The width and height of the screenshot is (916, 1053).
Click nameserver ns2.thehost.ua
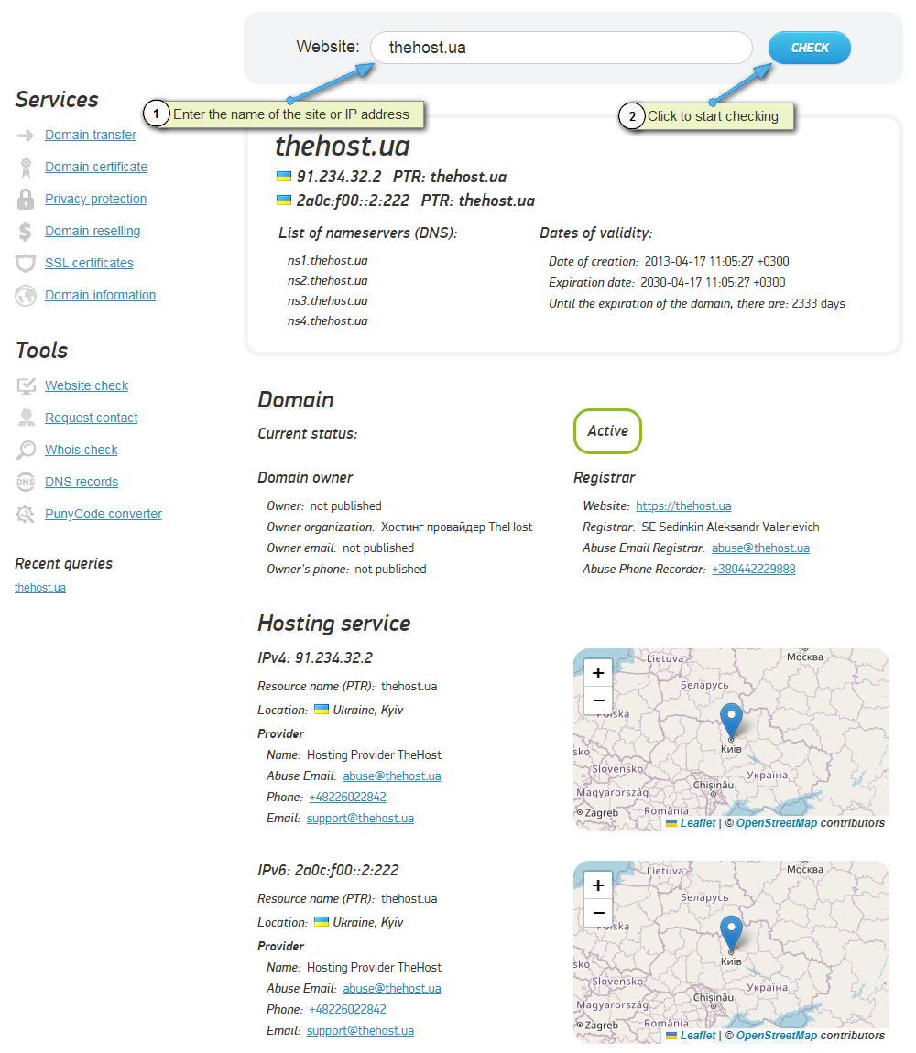(x=327, y=281)
